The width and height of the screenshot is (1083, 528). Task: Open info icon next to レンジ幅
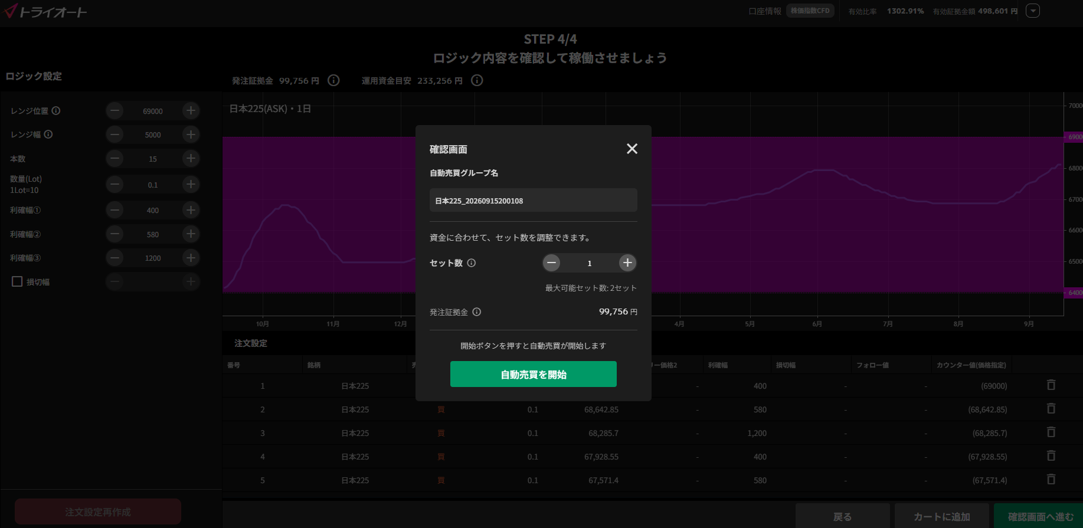click(48, 135)
